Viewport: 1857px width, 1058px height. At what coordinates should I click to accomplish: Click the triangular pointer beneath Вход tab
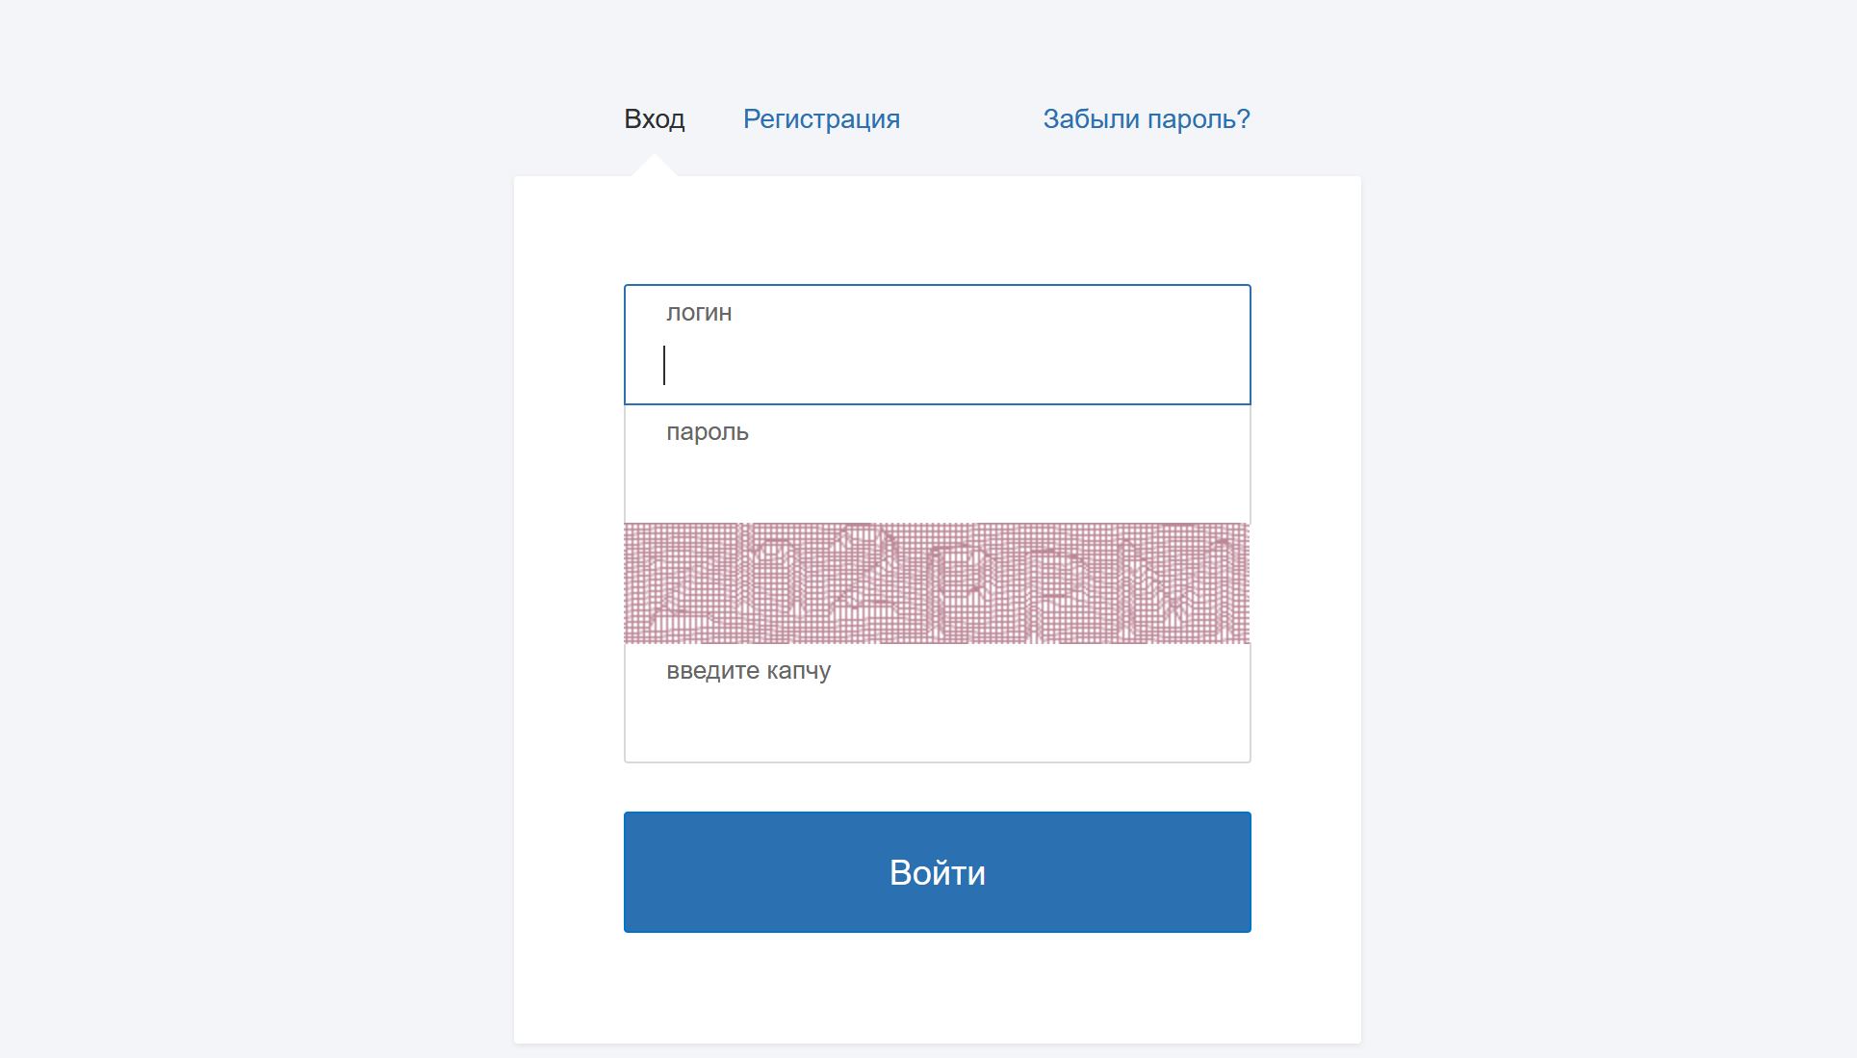(655, 166)
